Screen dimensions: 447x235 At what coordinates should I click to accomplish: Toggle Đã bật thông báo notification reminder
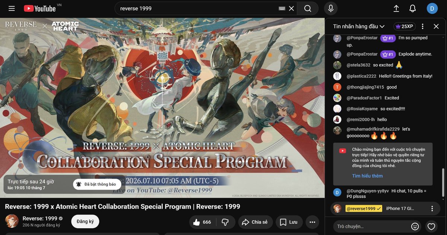click(x=97, y=184)
